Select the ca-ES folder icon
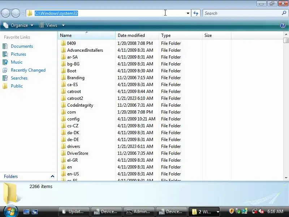Image resolution: width=289 pixels, height=217 pixels. [63, 84]
